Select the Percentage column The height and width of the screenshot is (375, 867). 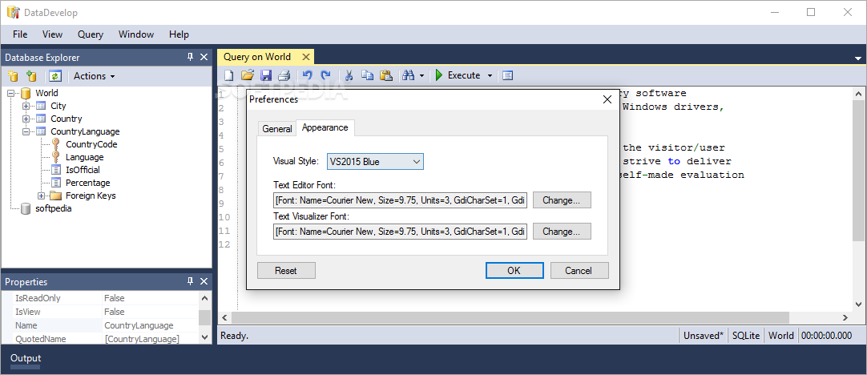click(88, 183)
